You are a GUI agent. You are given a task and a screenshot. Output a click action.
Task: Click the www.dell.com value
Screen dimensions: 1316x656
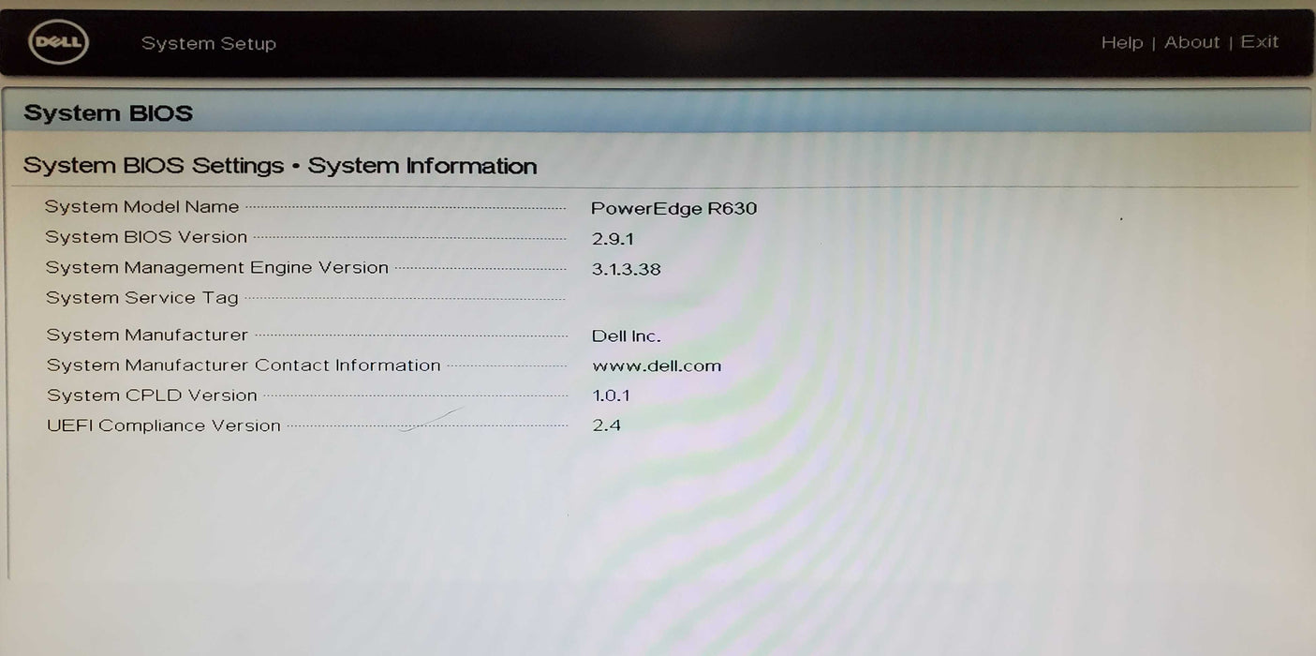point(657,366)
